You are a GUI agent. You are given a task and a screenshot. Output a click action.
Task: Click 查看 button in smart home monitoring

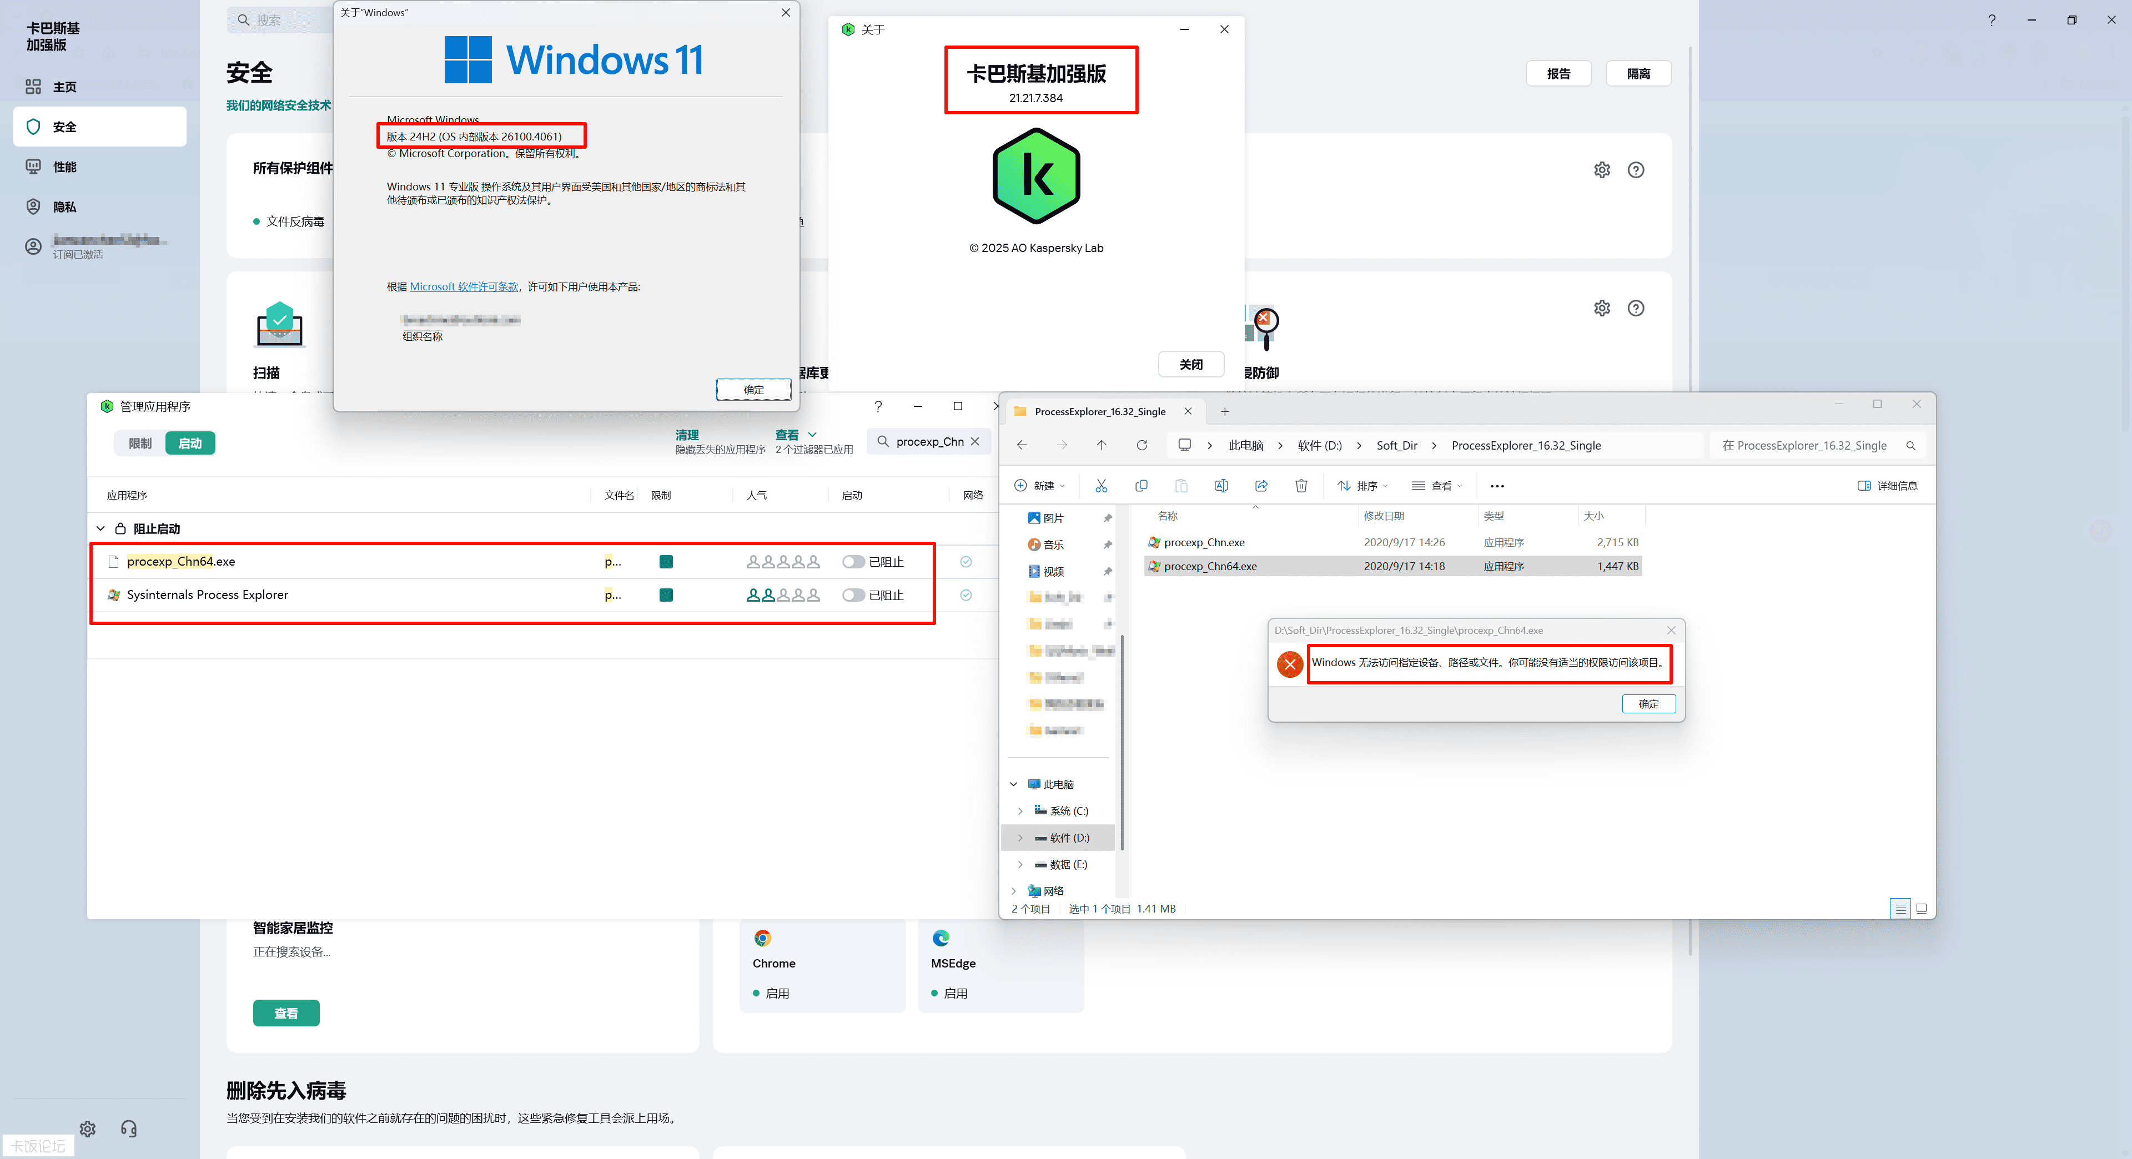[286, 1014]
